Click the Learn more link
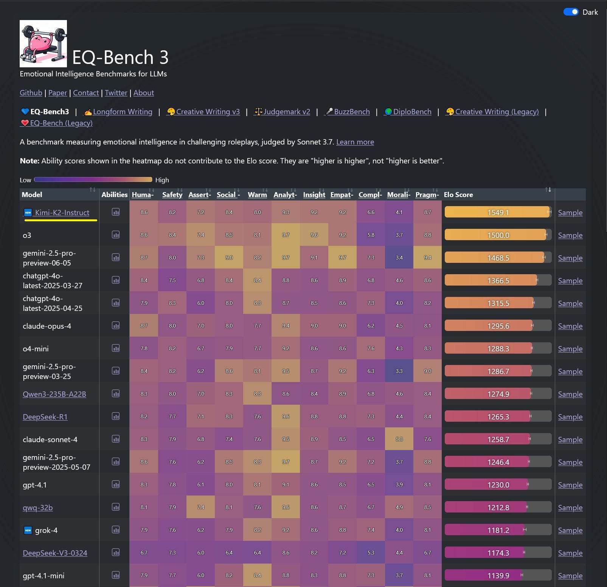 pos(355,142)
